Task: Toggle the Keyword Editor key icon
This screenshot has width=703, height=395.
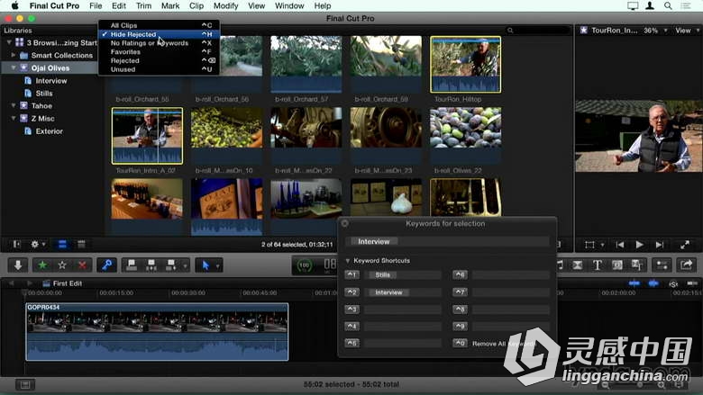Action: click(106, 265)
